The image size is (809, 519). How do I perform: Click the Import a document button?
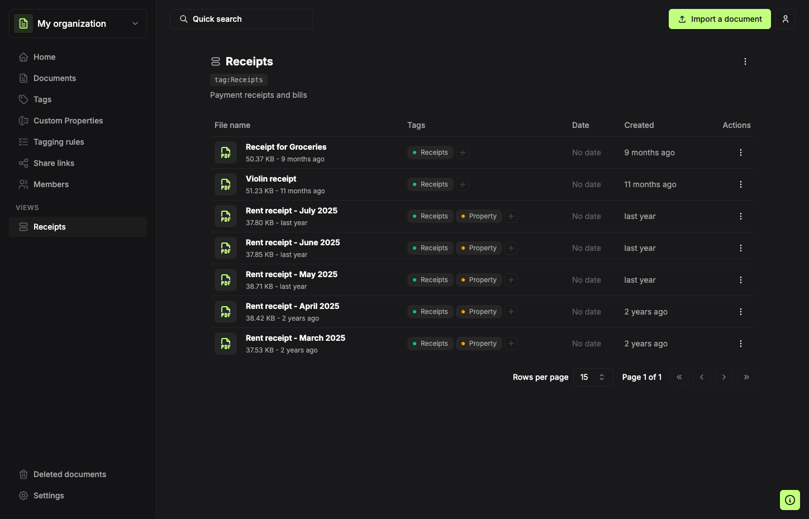(x=720, y=19)
